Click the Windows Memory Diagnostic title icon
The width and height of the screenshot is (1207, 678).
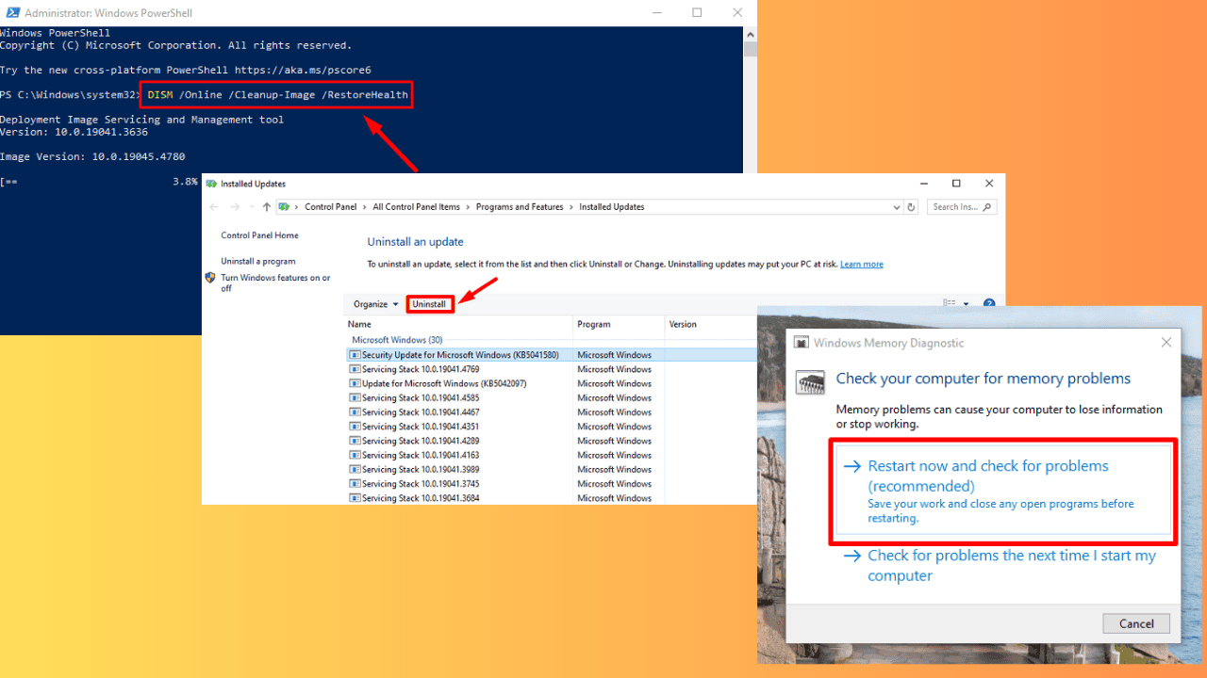tap(802, 343)
